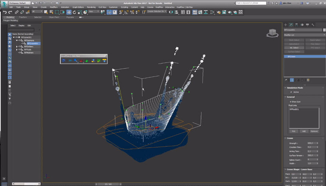
Task: Toggle Show End Result button in modifier stack
Action: tap(292, 80)
